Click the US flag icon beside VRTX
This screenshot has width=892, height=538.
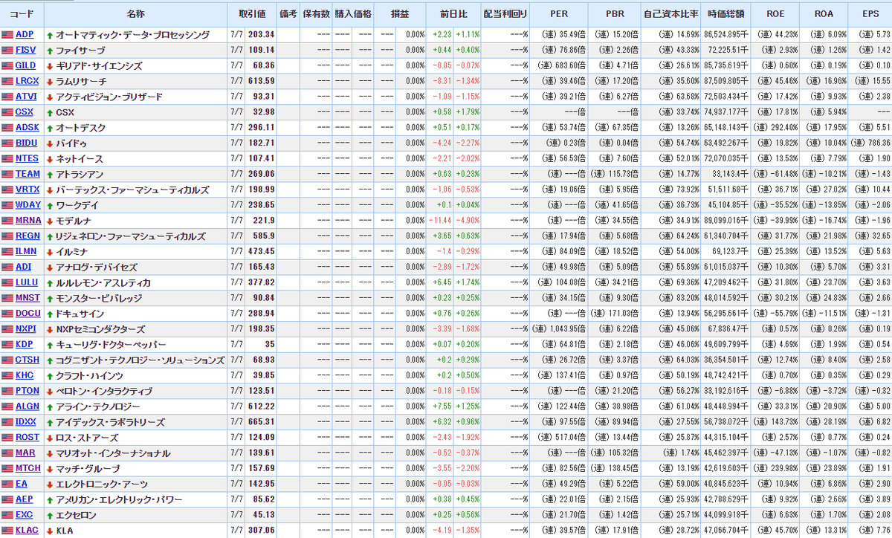[7, 189]
